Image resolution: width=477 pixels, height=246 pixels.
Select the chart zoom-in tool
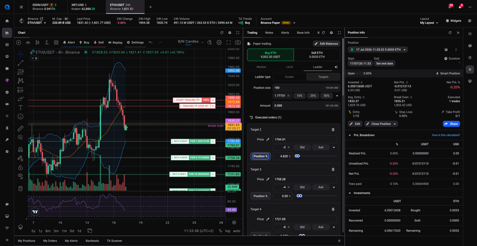(20, 137)
